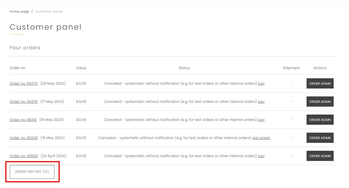View Order no. 65556 link
Screen dimensions: 349x188
pos(24,156)
